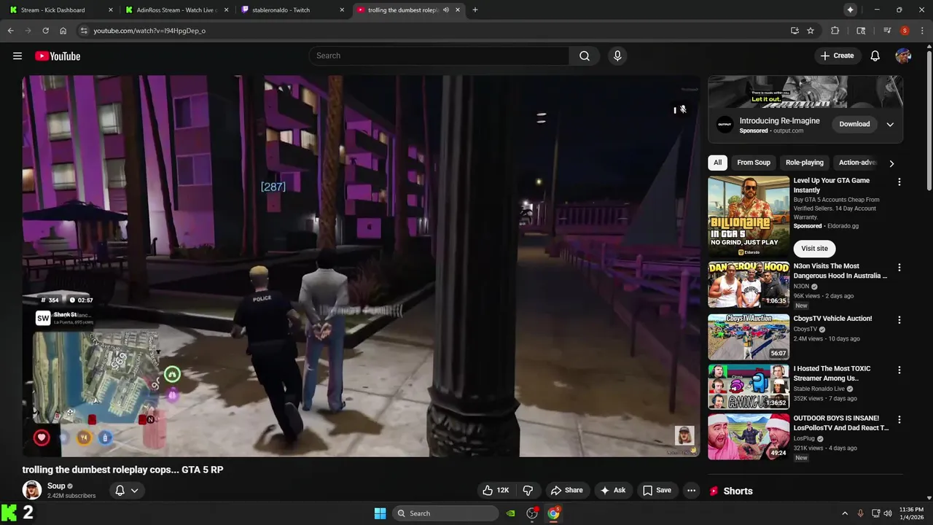
Task: View site information icon in address bar
Action: [x=84, y=31]
